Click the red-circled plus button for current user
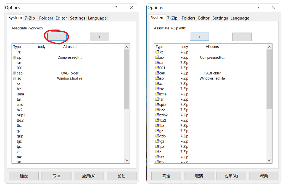This screenshot has width=285, height=187. (57, 37)
